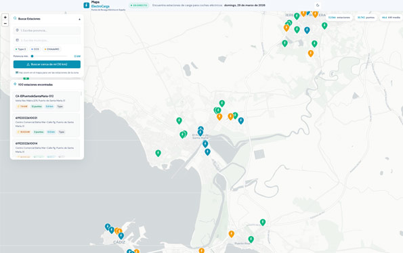
Task: Click the '100 estaciones encontradas' header
Action: pyautogui.click(x=35, y=85)
